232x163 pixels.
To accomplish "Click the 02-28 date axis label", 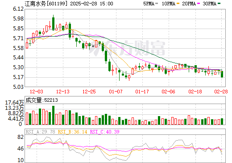I will [221, 92].
